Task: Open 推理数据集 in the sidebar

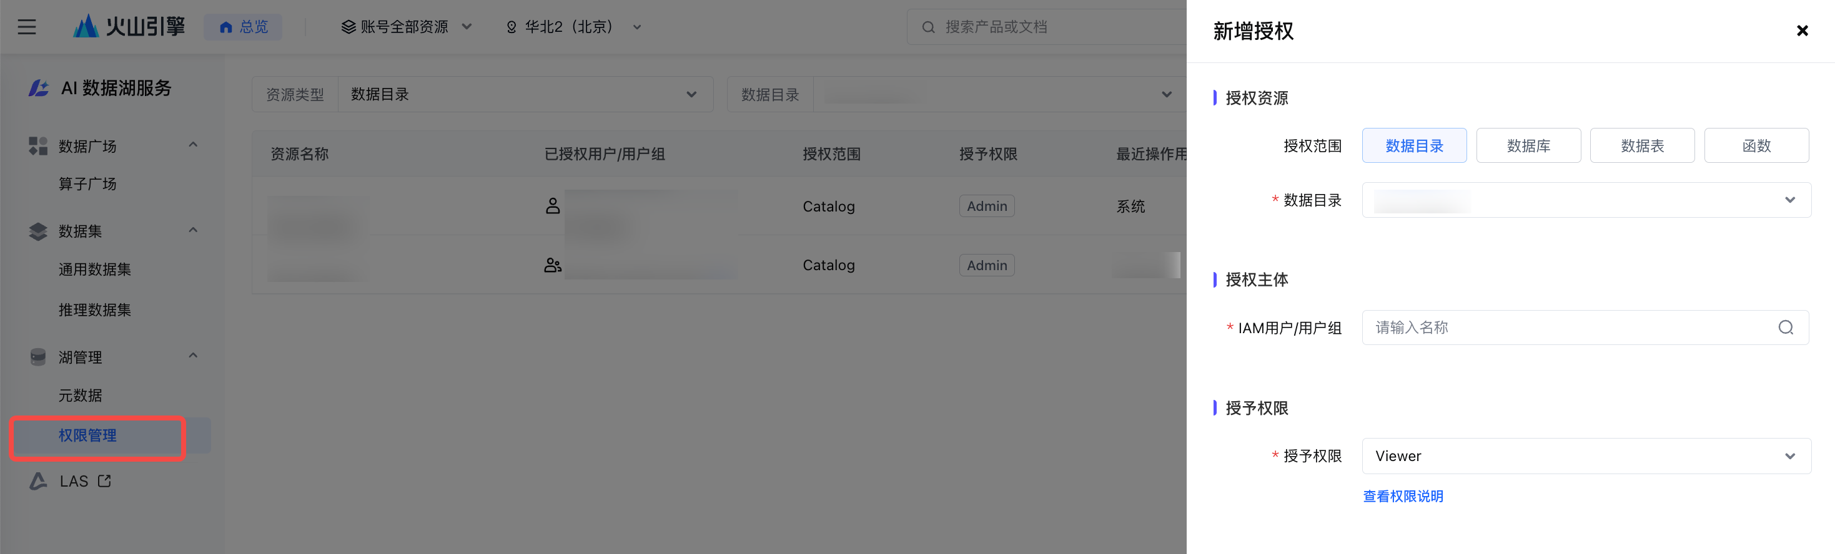Action: (x=95, y=310)
